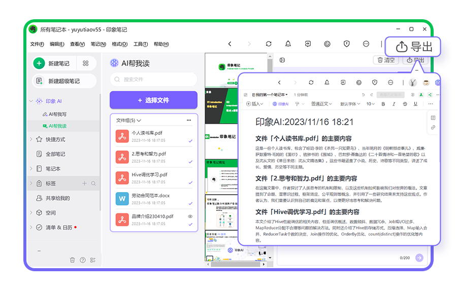Click the bell icon in main window toolbar
457x292 pixels.
point(288,44)
